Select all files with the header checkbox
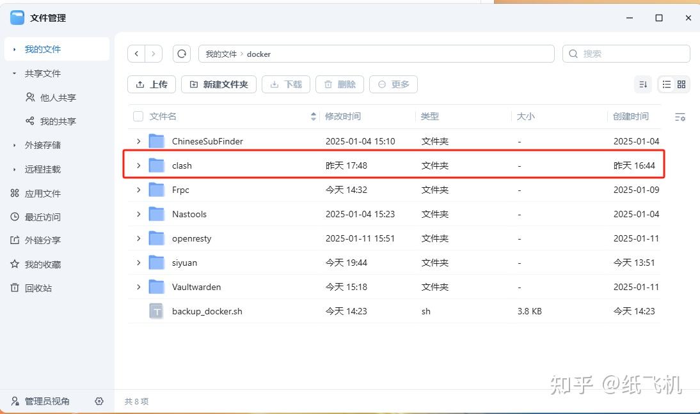The height and width of the screenshot is (414, 700). pos(138,116)
